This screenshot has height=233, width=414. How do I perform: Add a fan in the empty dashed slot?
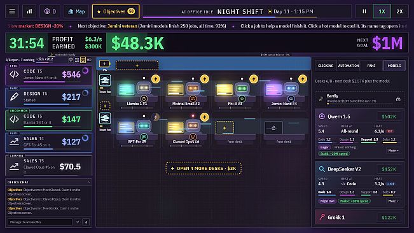pos(105,106)
